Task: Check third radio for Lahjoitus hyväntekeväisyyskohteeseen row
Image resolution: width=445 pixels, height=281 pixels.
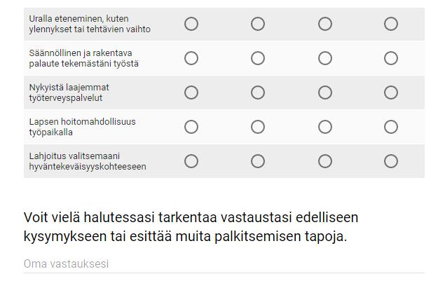Action: coord(325,161)
